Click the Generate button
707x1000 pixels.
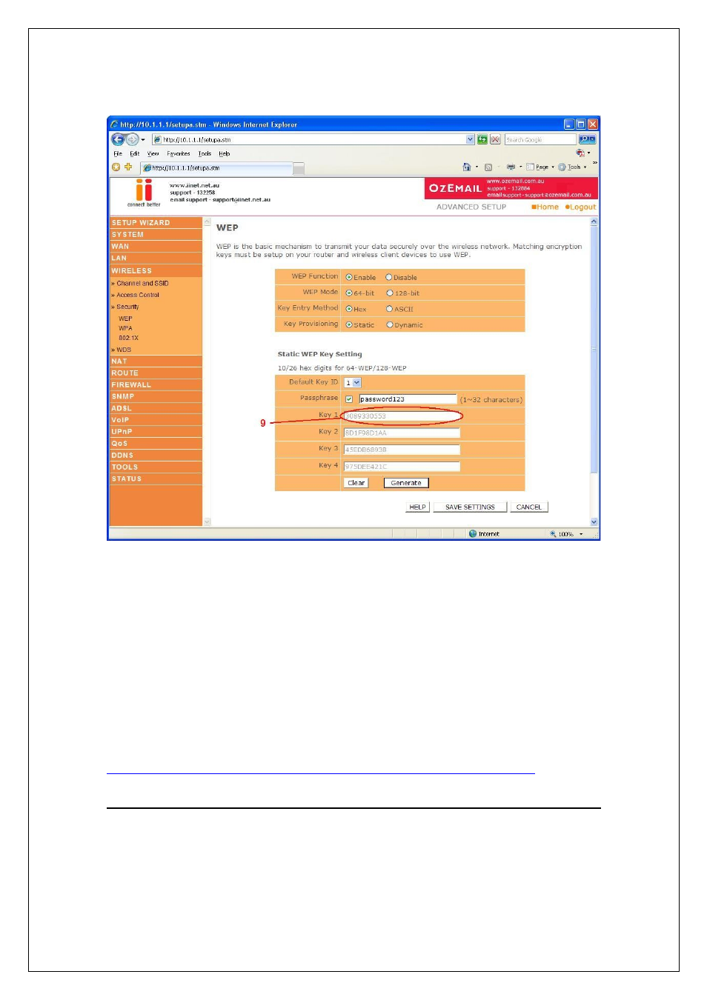pyautogui.click(x=406, y=483)
